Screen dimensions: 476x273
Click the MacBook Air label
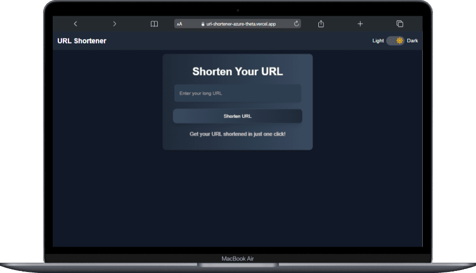click(x=237, y=259)
